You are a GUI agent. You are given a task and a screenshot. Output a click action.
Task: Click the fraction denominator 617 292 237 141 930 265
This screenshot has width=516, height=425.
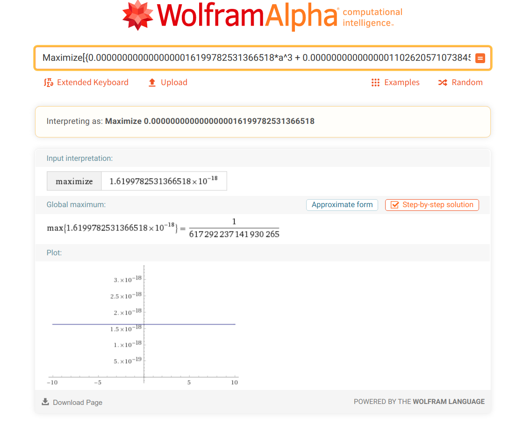234,234
